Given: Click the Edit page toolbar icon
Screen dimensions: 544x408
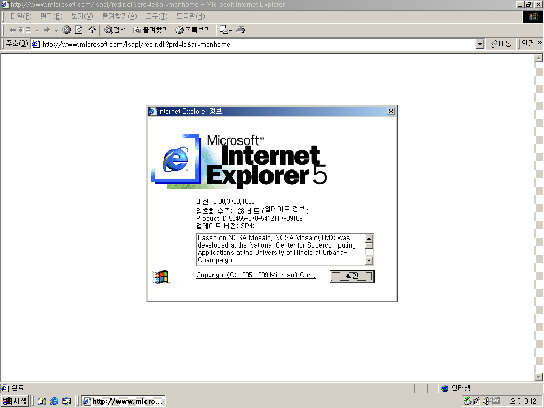Looking at the screenshot, I should point(224,30).
